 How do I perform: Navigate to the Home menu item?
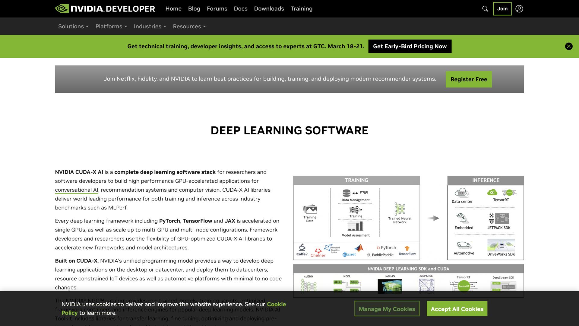(x=173, y=8)
